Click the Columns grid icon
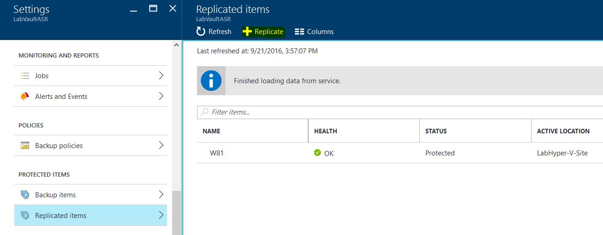This screenshot has width=603, height=235. (x=299, y=32)
